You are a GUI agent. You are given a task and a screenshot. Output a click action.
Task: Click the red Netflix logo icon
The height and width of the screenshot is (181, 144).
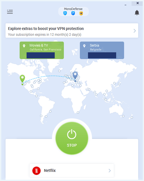point(36,171)
